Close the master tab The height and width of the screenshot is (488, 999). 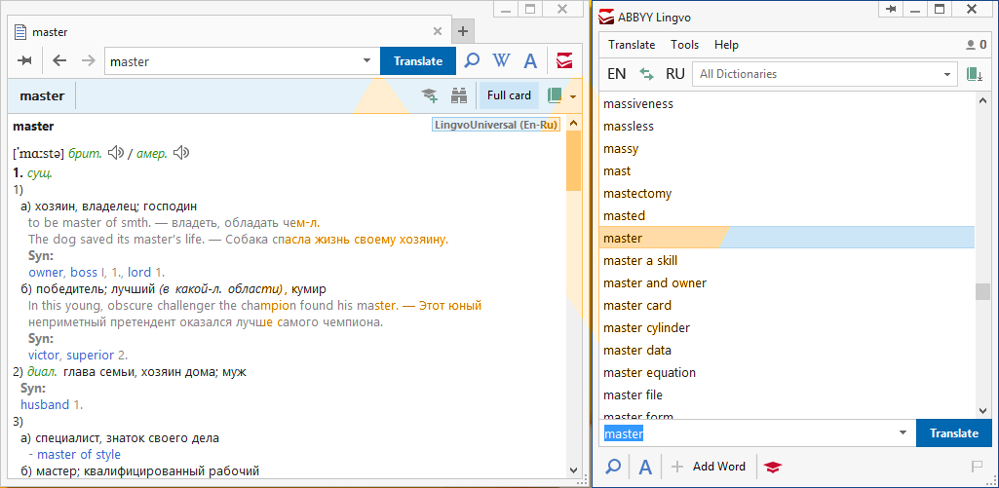[x=437, y=31]
